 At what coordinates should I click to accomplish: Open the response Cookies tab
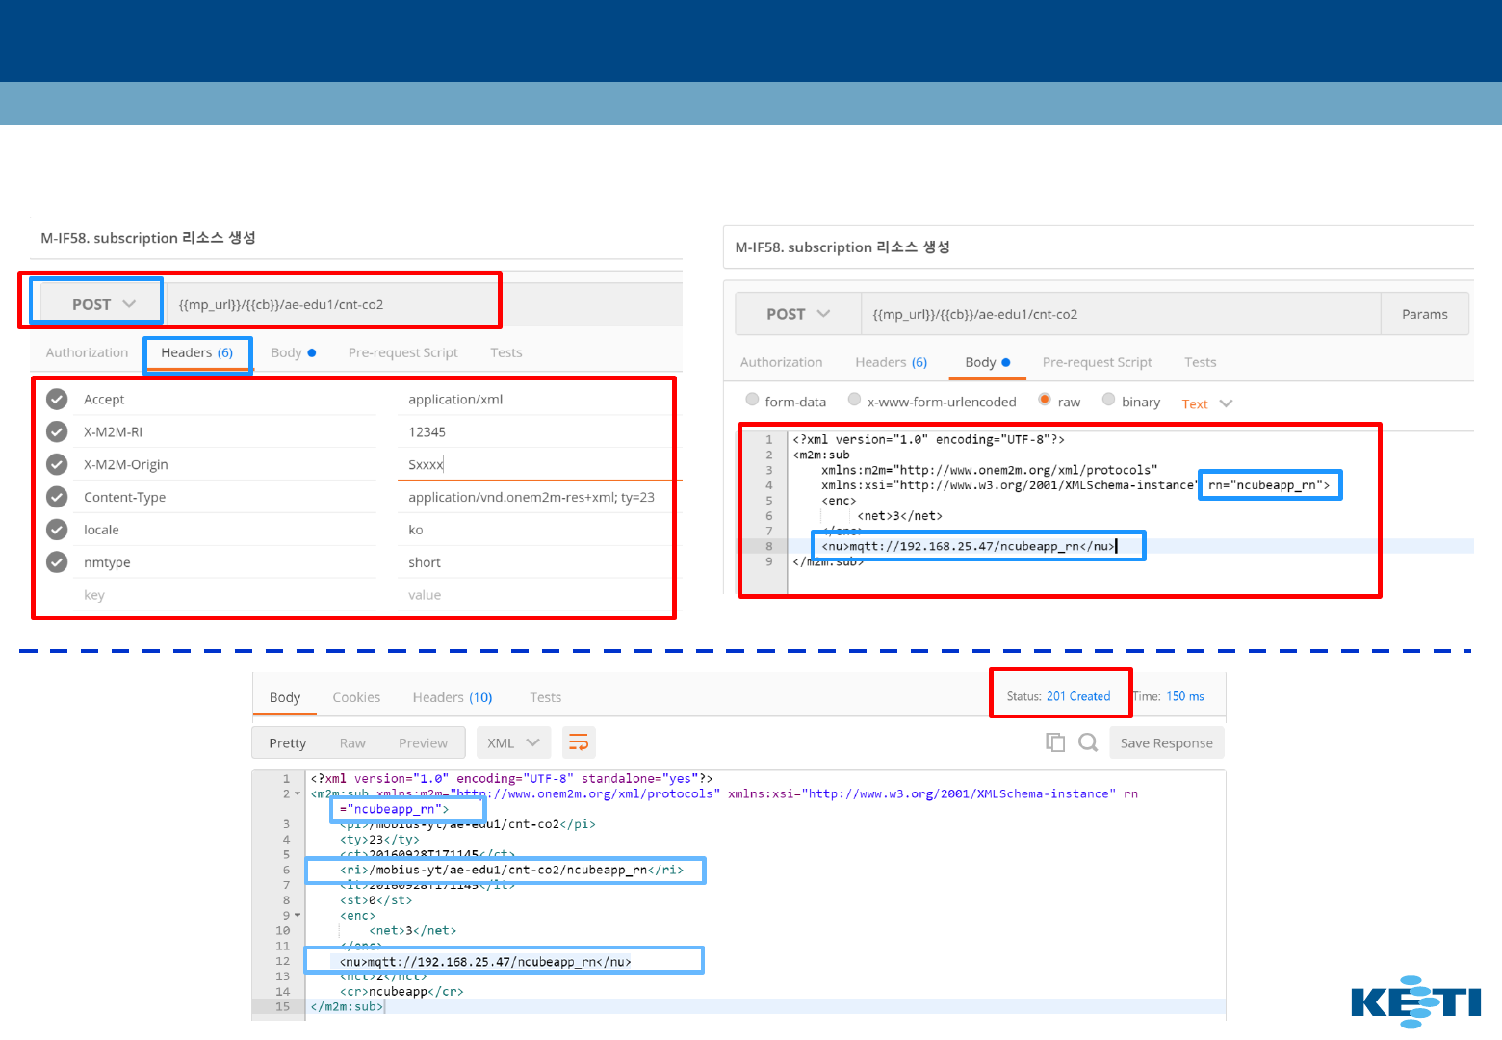click(x=356, y=698)
